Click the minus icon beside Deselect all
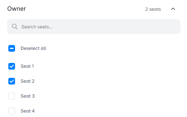Image resolution: width=187 pixels, height=117 pixels. point(12,48)
